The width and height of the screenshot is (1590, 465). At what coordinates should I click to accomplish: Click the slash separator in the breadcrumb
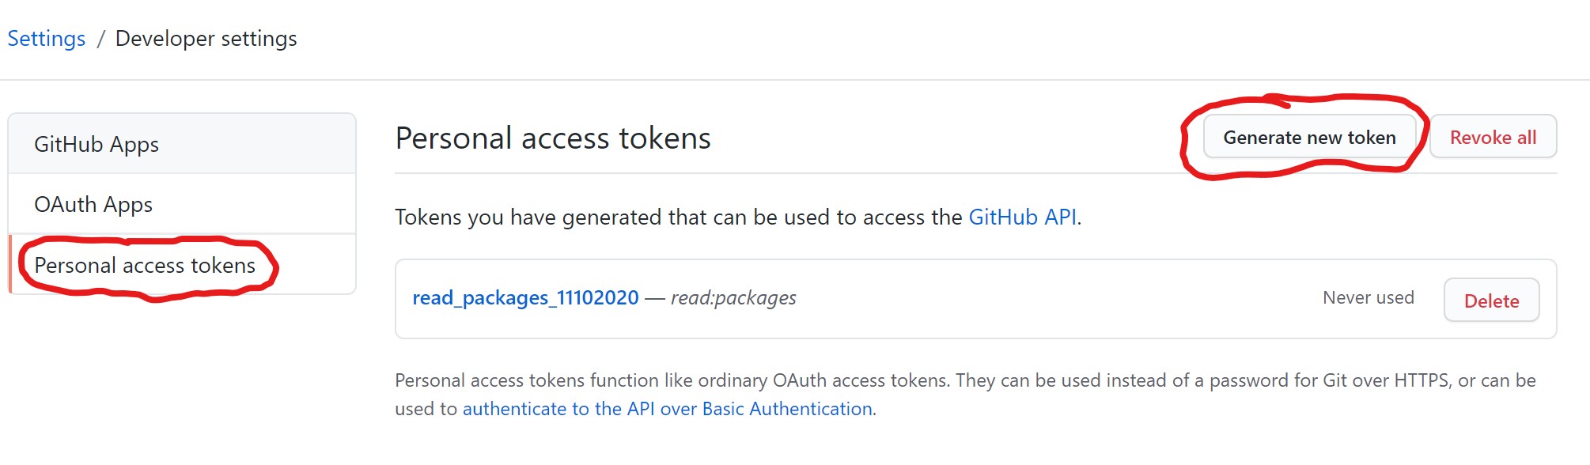(x=100, y=39)
